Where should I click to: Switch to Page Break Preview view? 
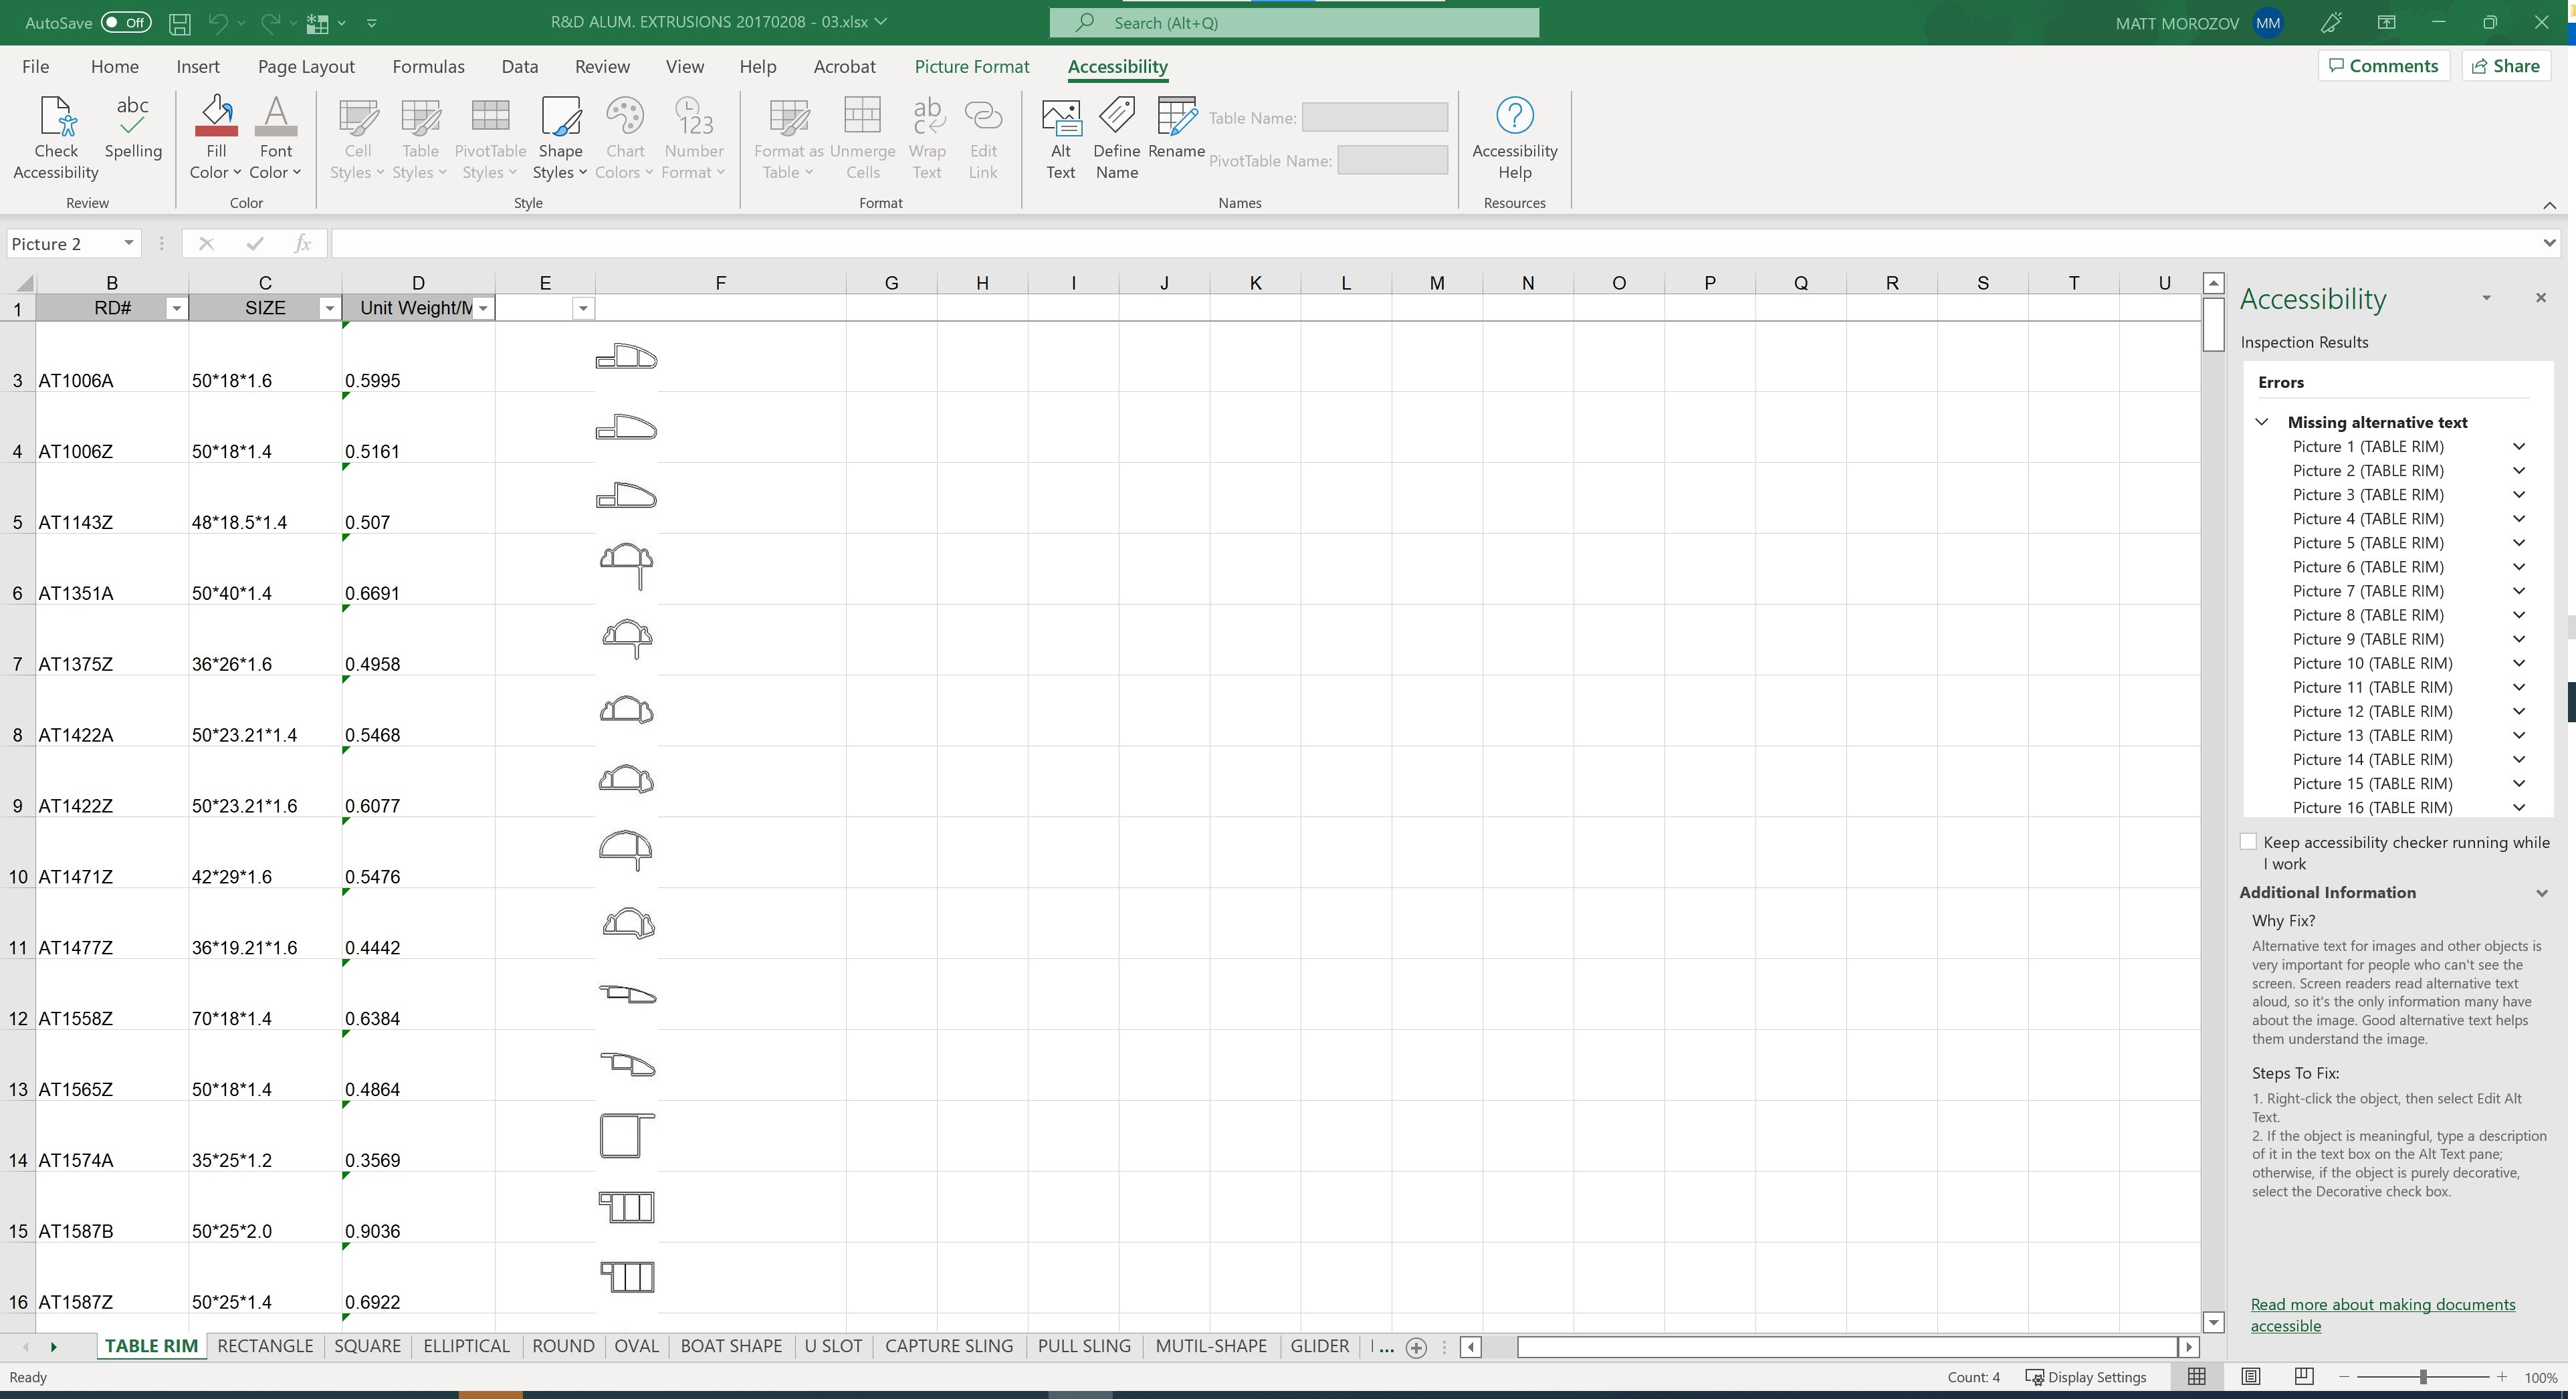[x=2304, y=1377]
